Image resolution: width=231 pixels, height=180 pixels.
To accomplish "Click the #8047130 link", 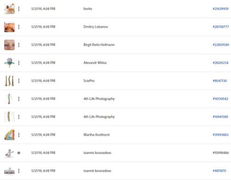I will (x=220, y=81).
